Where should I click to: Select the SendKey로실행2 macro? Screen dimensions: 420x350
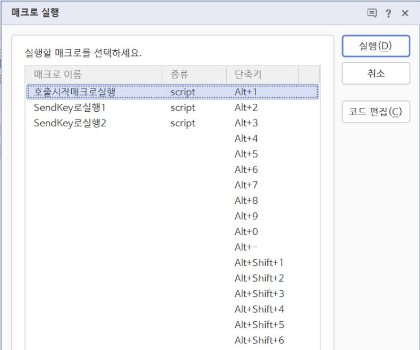70,123
